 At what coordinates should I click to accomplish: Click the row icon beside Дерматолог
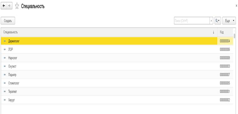5,41
